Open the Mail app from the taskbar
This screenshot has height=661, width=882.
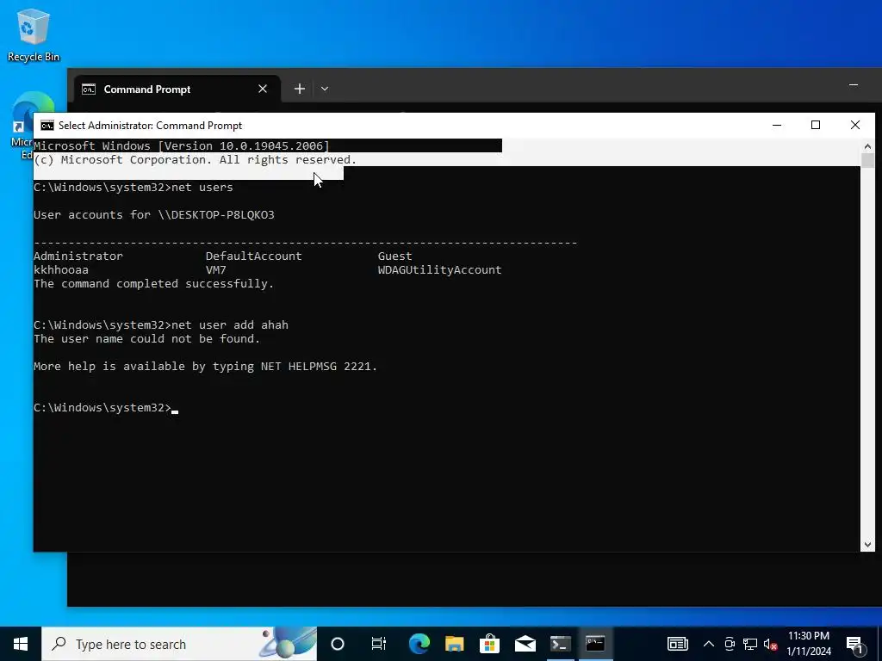(525, 644)
